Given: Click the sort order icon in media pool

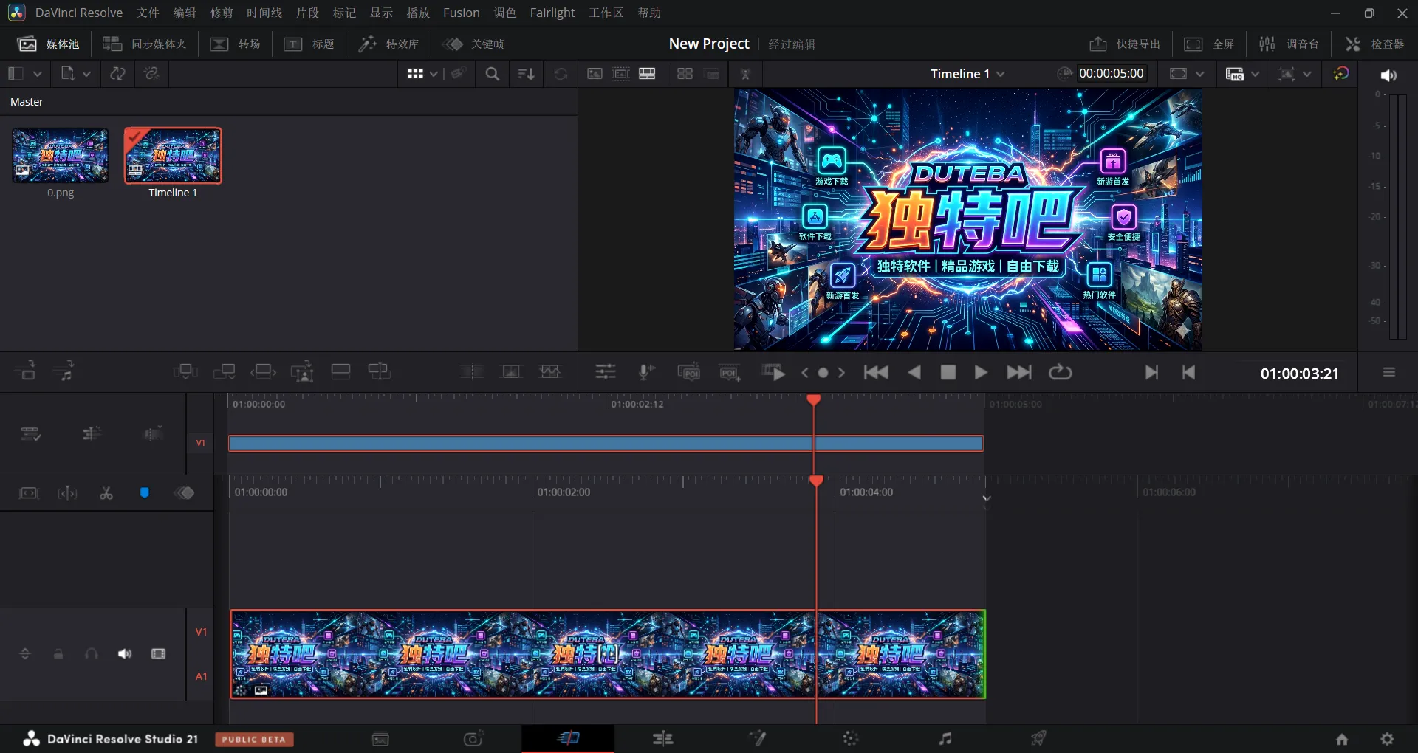Looking at the screenshot, I should [x=526, y=74].
